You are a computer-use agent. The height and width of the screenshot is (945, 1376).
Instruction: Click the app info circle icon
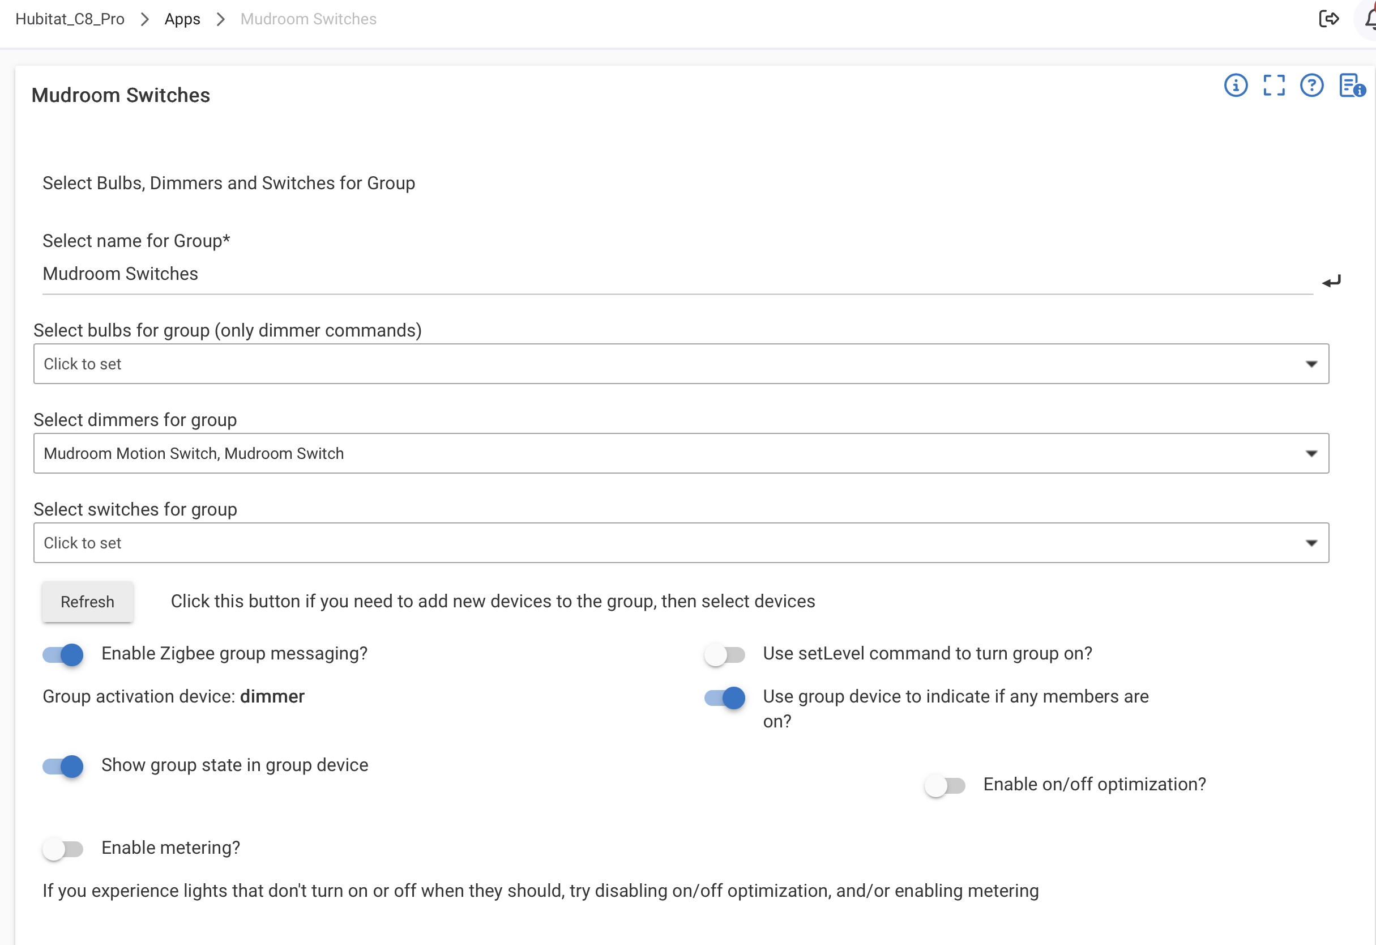(x=1235, y=86)
